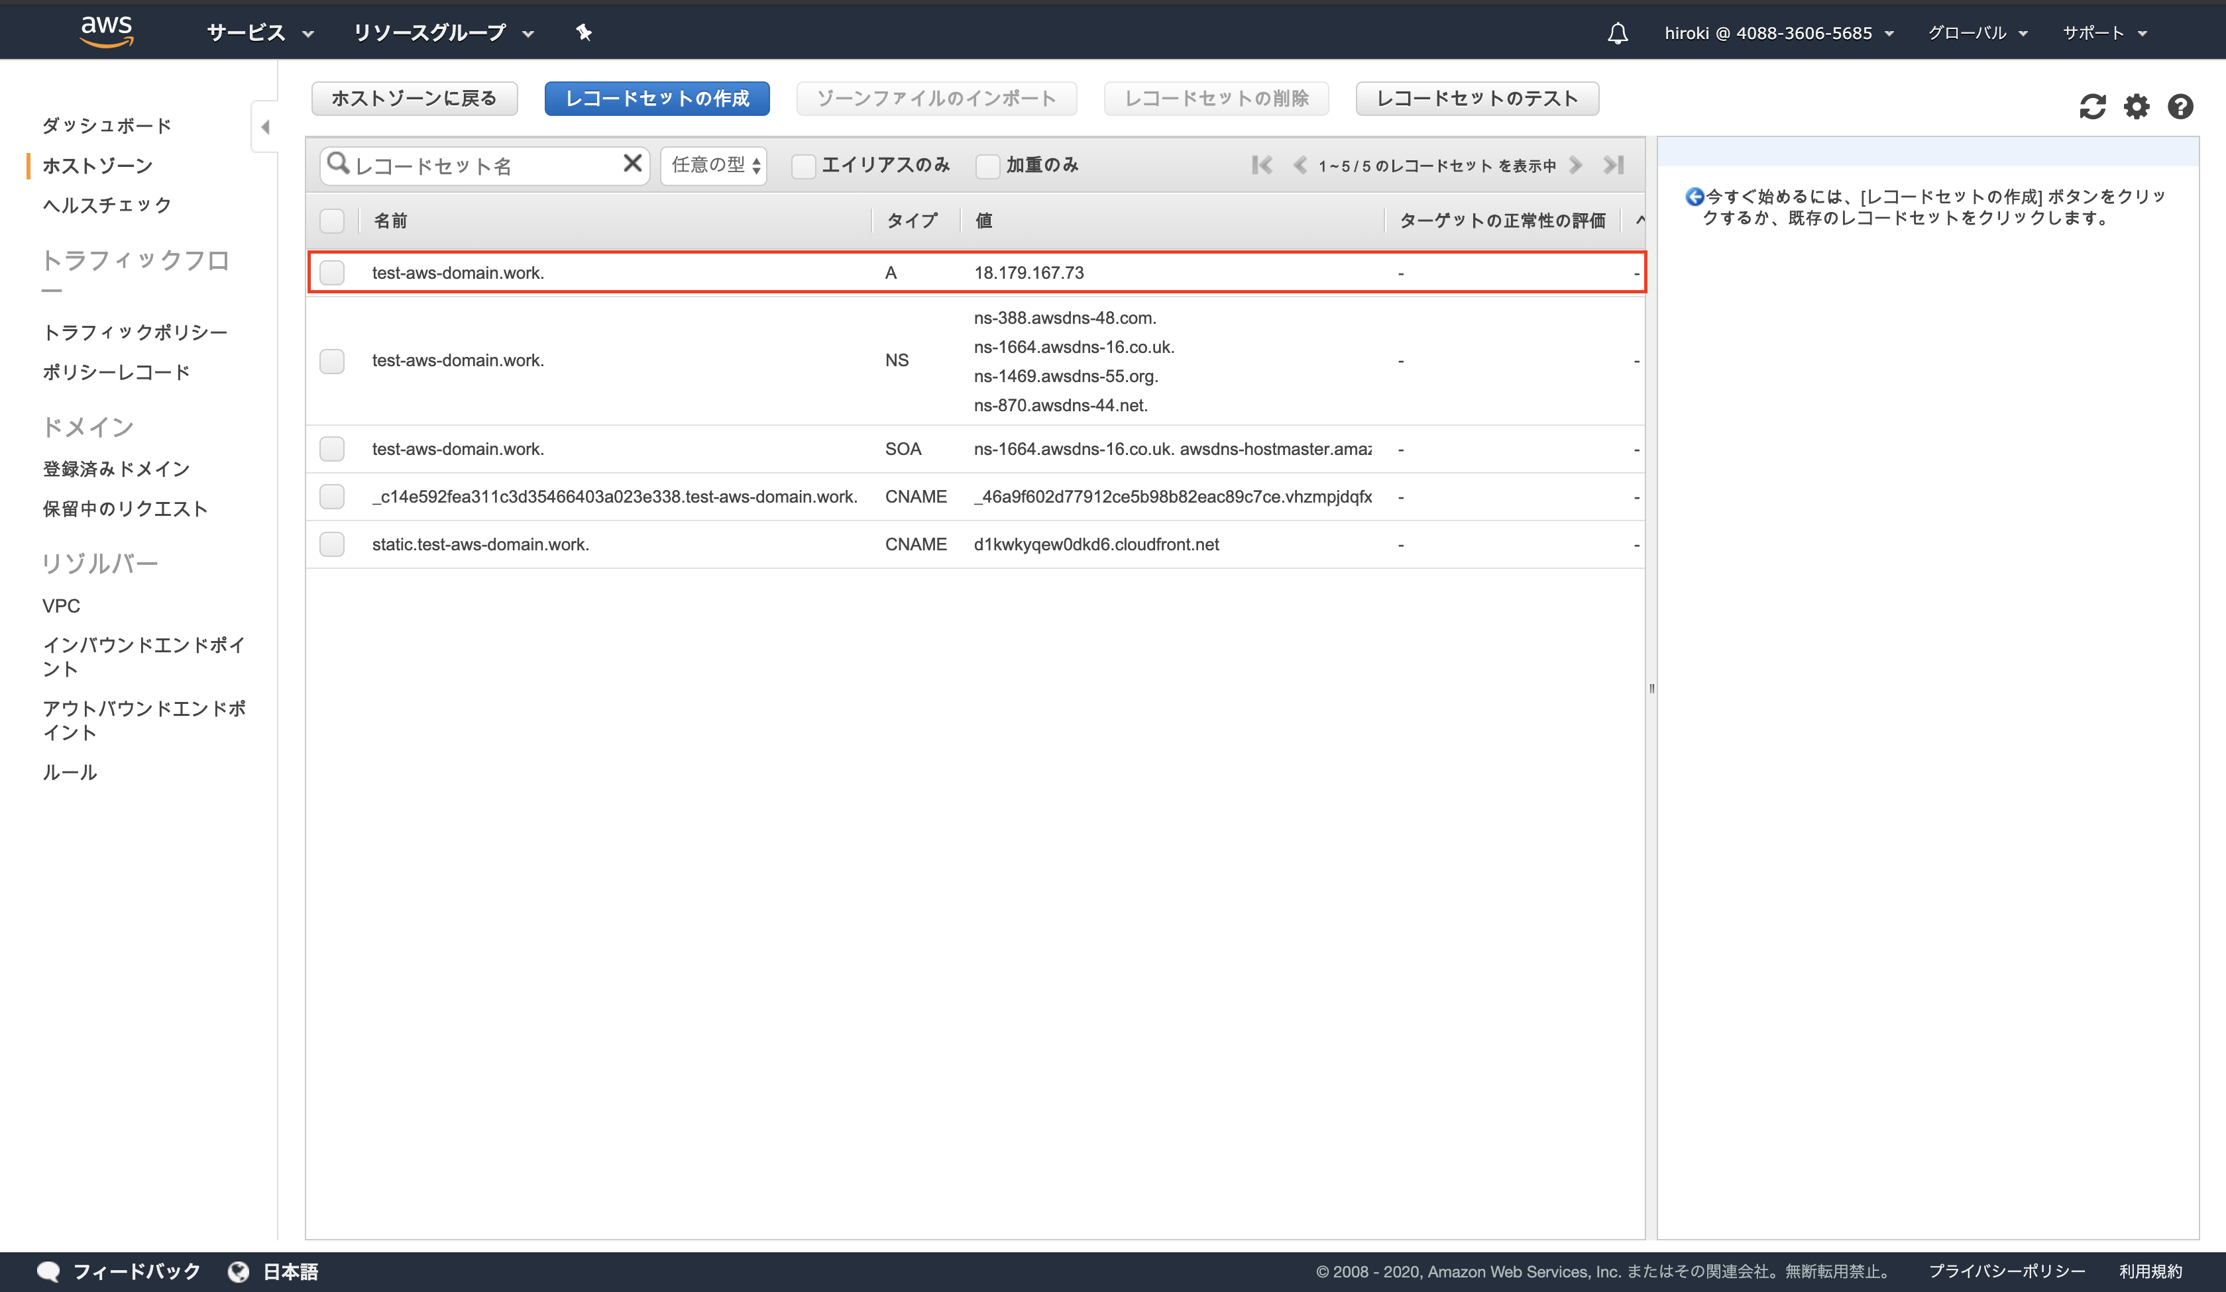Select the test-aws-domain.work A record checkbox
The width and height of the screenshot is (2226, 1292).
[x=332, y=273]
